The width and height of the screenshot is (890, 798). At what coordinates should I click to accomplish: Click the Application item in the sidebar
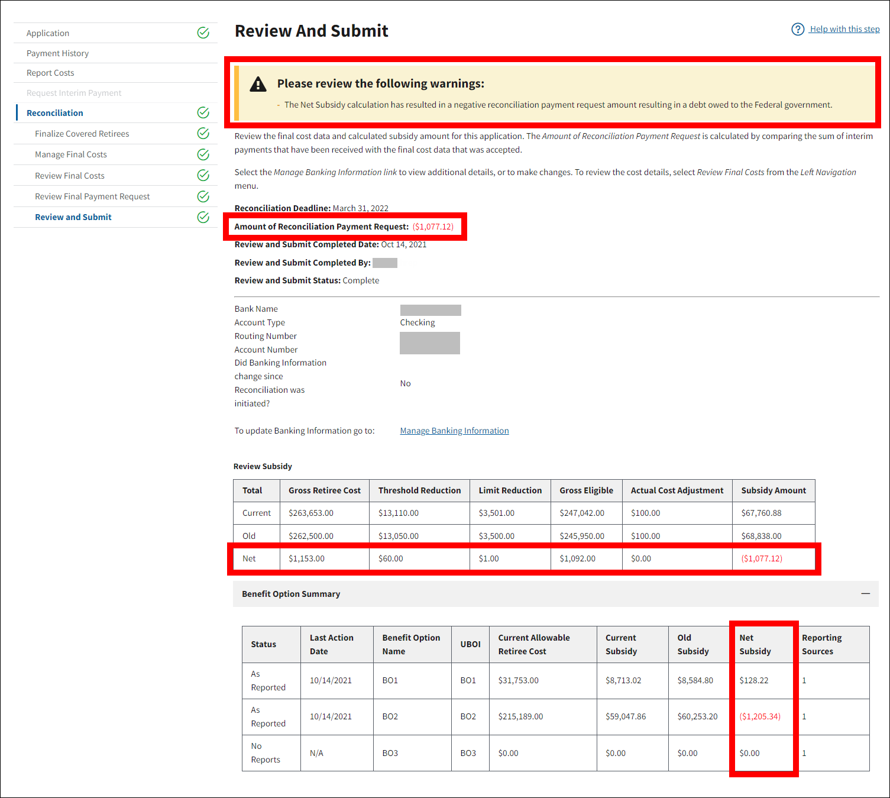click(x=48, y=33)
